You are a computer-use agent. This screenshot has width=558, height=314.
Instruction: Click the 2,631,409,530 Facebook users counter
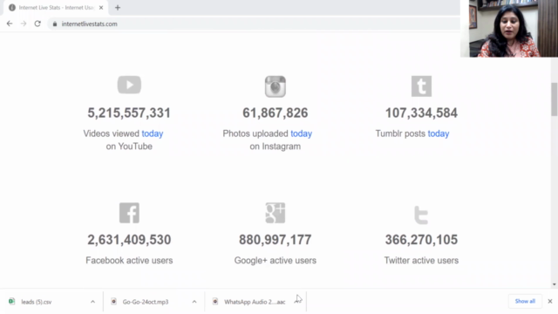tap(129, 240)
